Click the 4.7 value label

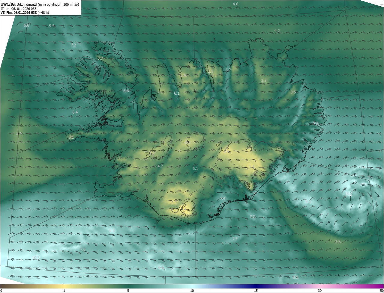coord(160,166)
